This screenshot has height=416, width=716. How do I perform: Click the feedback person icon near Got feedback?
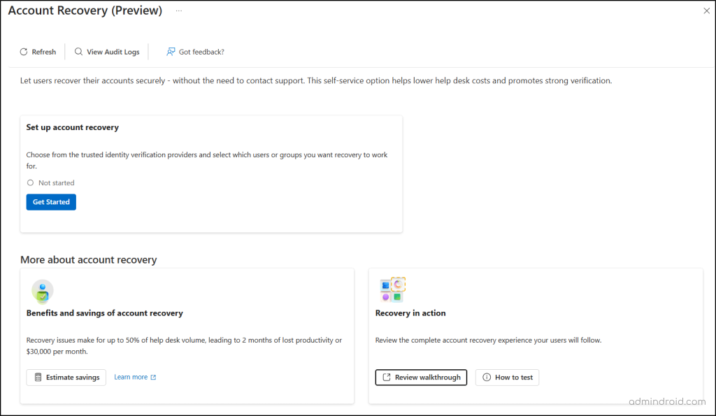pyautogui.click(x=169, y=51)
